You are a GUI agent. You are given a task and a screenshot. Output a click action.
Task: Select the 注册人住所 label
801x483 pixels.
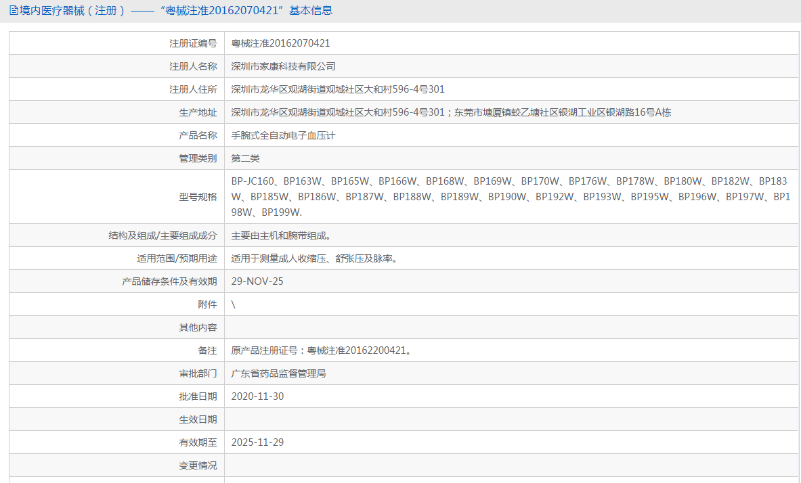pos(193,89)
